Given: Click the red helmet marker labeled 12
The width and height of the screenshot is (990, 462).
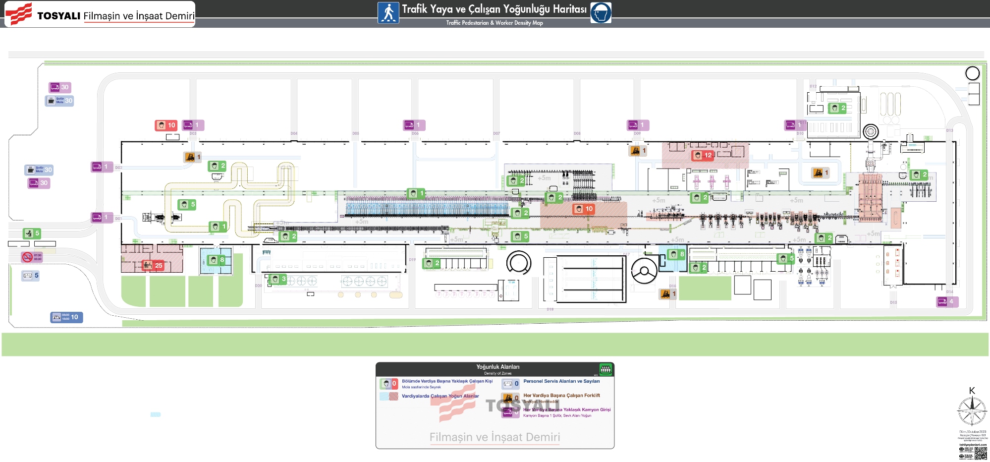Looking at the screenshot, I should coord(703,155).
